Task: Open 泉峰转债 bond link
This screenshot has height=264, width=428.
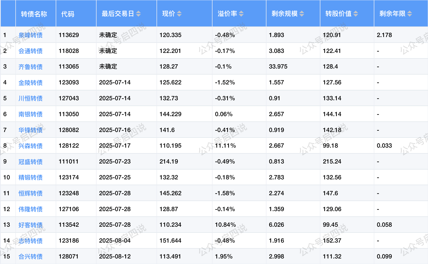Action: coord(30,35)
